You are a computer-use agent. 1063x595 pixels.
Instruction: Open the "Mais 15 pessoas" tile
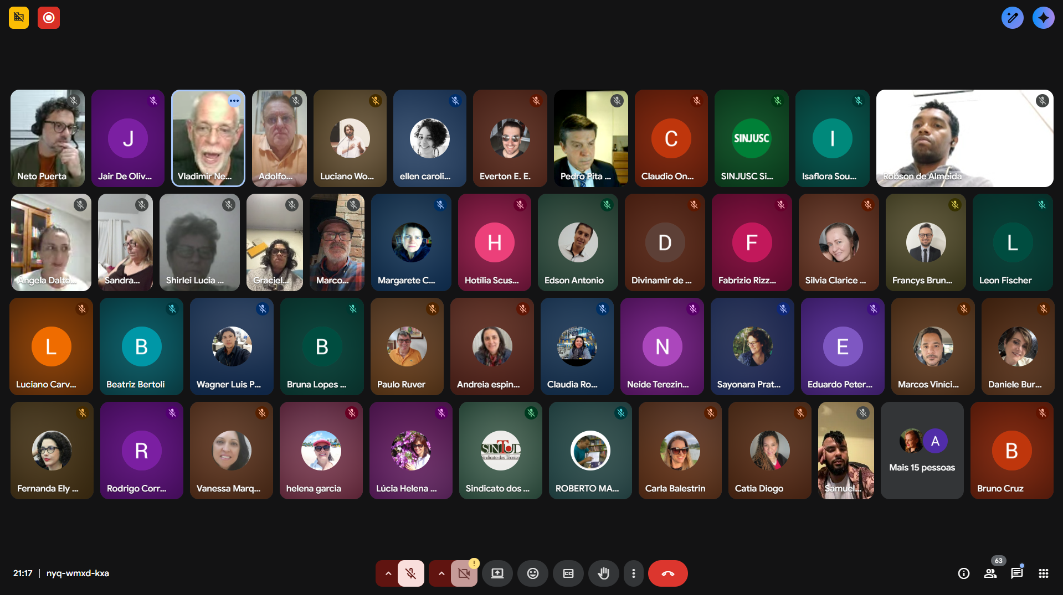coord(922,451)
